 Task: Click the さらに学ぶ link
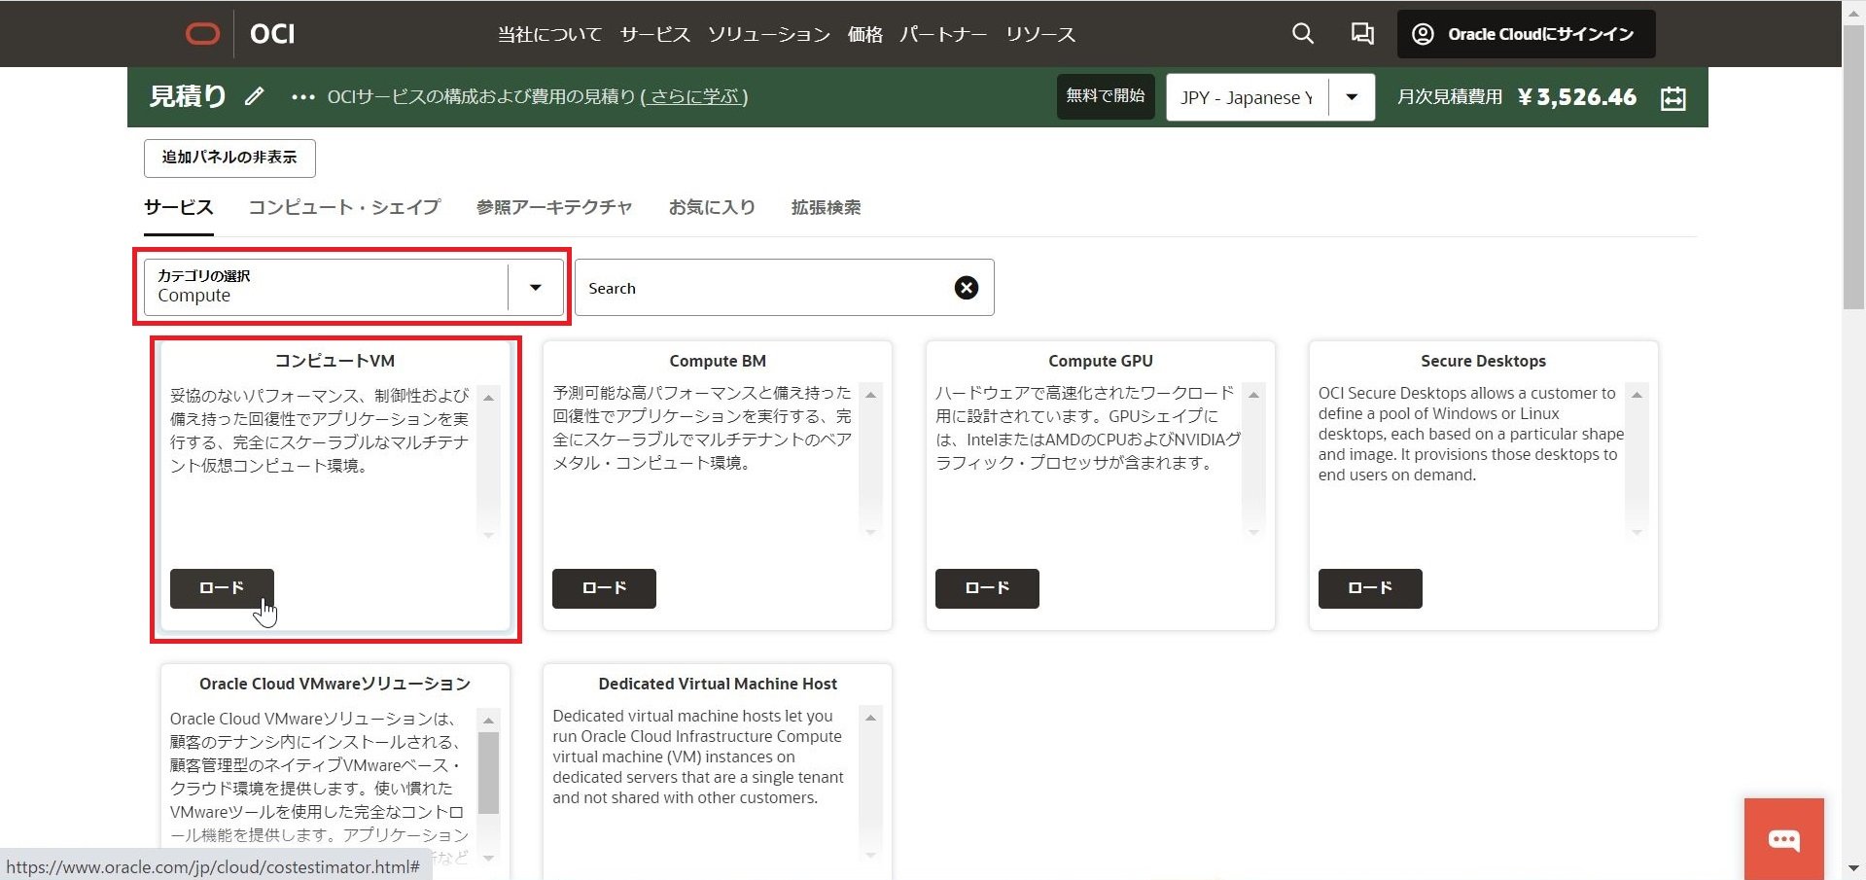[694, 97]
